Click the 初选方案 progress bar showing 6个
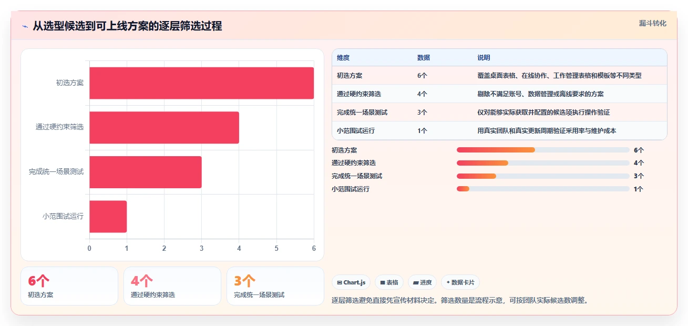 (x=543, y=150)
